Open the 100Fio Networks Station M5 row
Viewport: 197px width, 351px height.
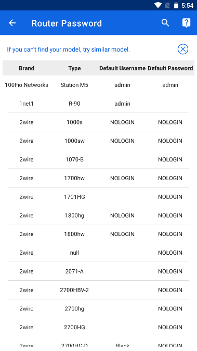tap(99, 85)
